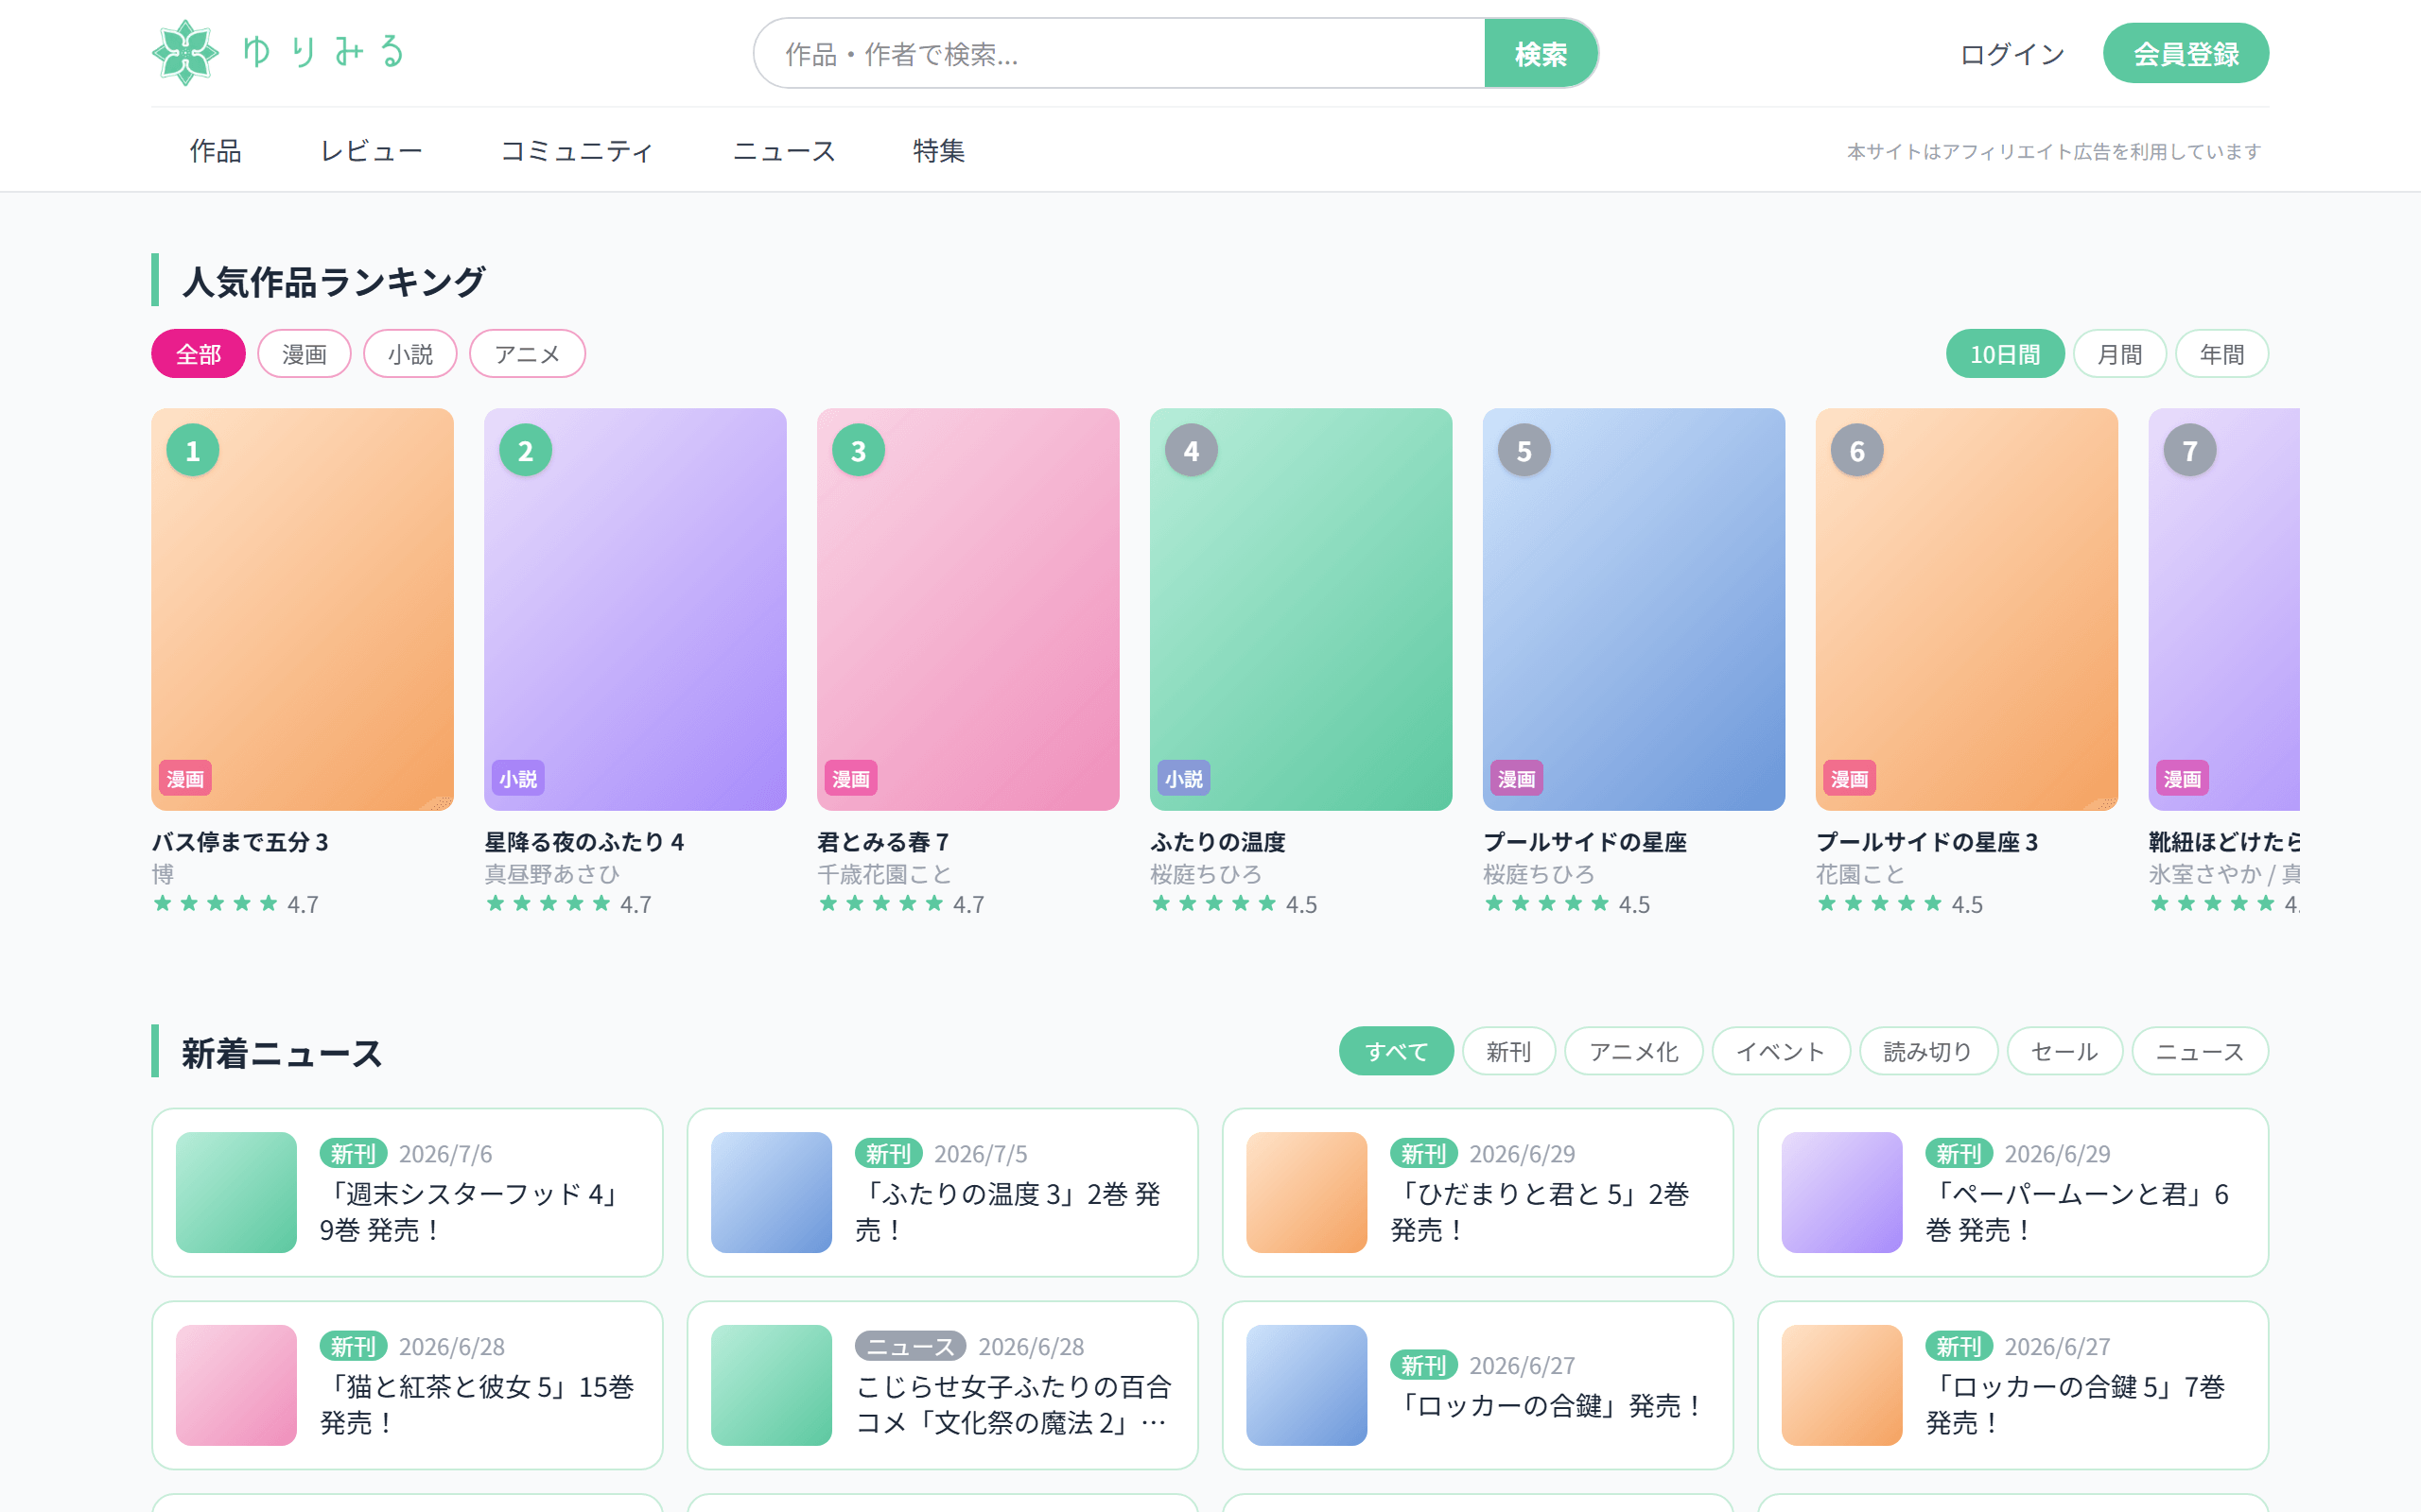Select the 漫画 ranking filter
Viewport: 2421px width, 1512px height.
tap(305, 354)
